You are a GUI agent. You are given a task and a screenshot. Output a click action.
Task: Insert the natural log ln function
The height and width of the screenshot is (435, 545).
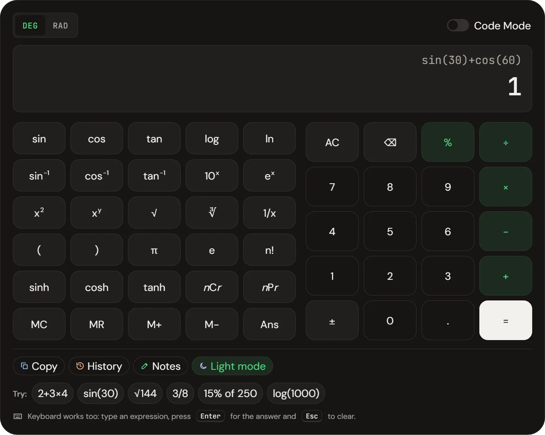(x=269, y=138)
